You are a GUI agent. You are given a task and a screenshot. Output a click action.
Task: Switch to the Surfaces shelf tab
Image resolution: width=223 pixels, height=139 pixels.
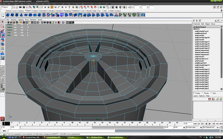(21, 11)
